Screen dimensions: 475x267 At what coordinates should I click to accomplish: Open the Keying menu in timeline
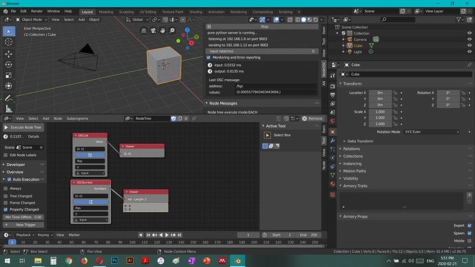tap(45, 235)
